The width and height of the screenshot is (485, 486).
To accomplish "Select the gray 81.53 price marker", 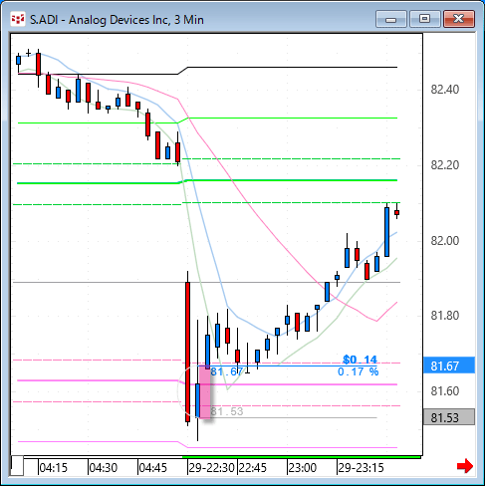I will (449, 417).
